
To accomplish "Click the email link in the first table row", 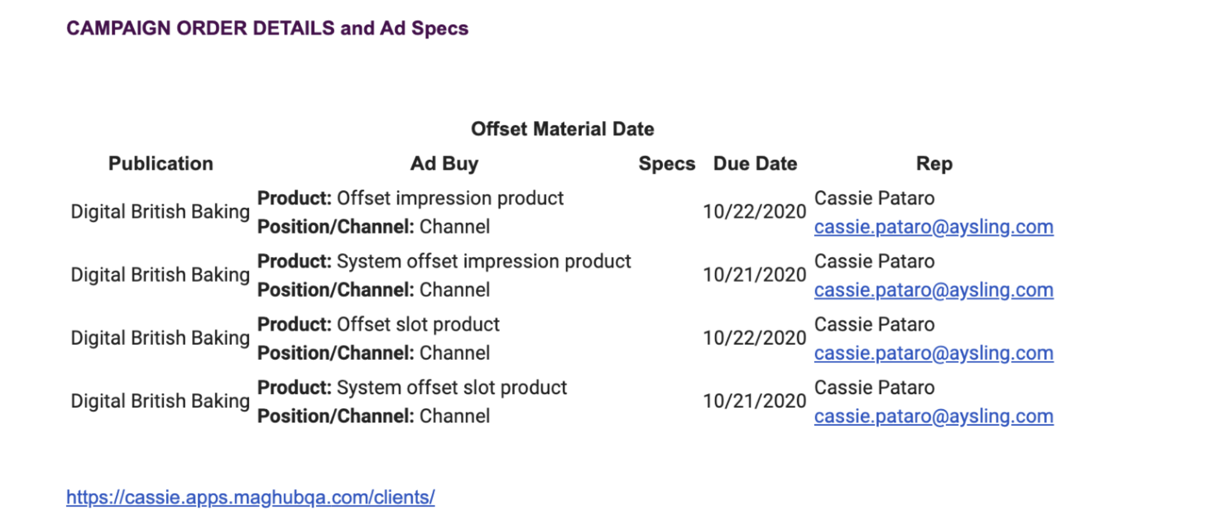I will click(933, 227).
